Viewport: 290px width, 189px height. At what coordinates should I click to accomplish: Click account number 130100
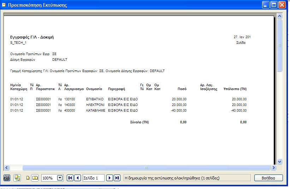pyautogui.click(x=70, y=99)
